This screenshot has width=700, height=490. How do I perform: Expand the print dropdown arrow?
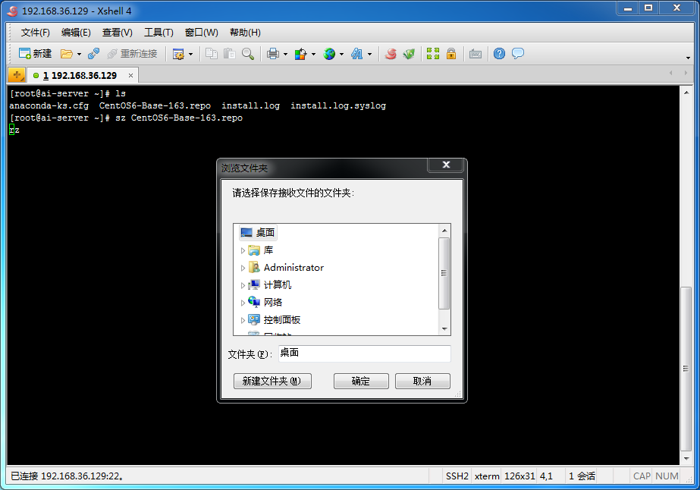(285, 54)
